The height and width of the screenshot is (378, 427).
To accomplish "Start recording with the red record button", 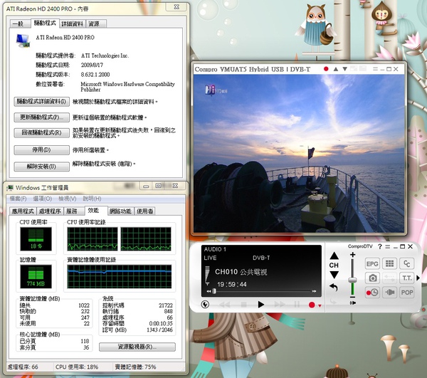I will (x=312, y=305).
